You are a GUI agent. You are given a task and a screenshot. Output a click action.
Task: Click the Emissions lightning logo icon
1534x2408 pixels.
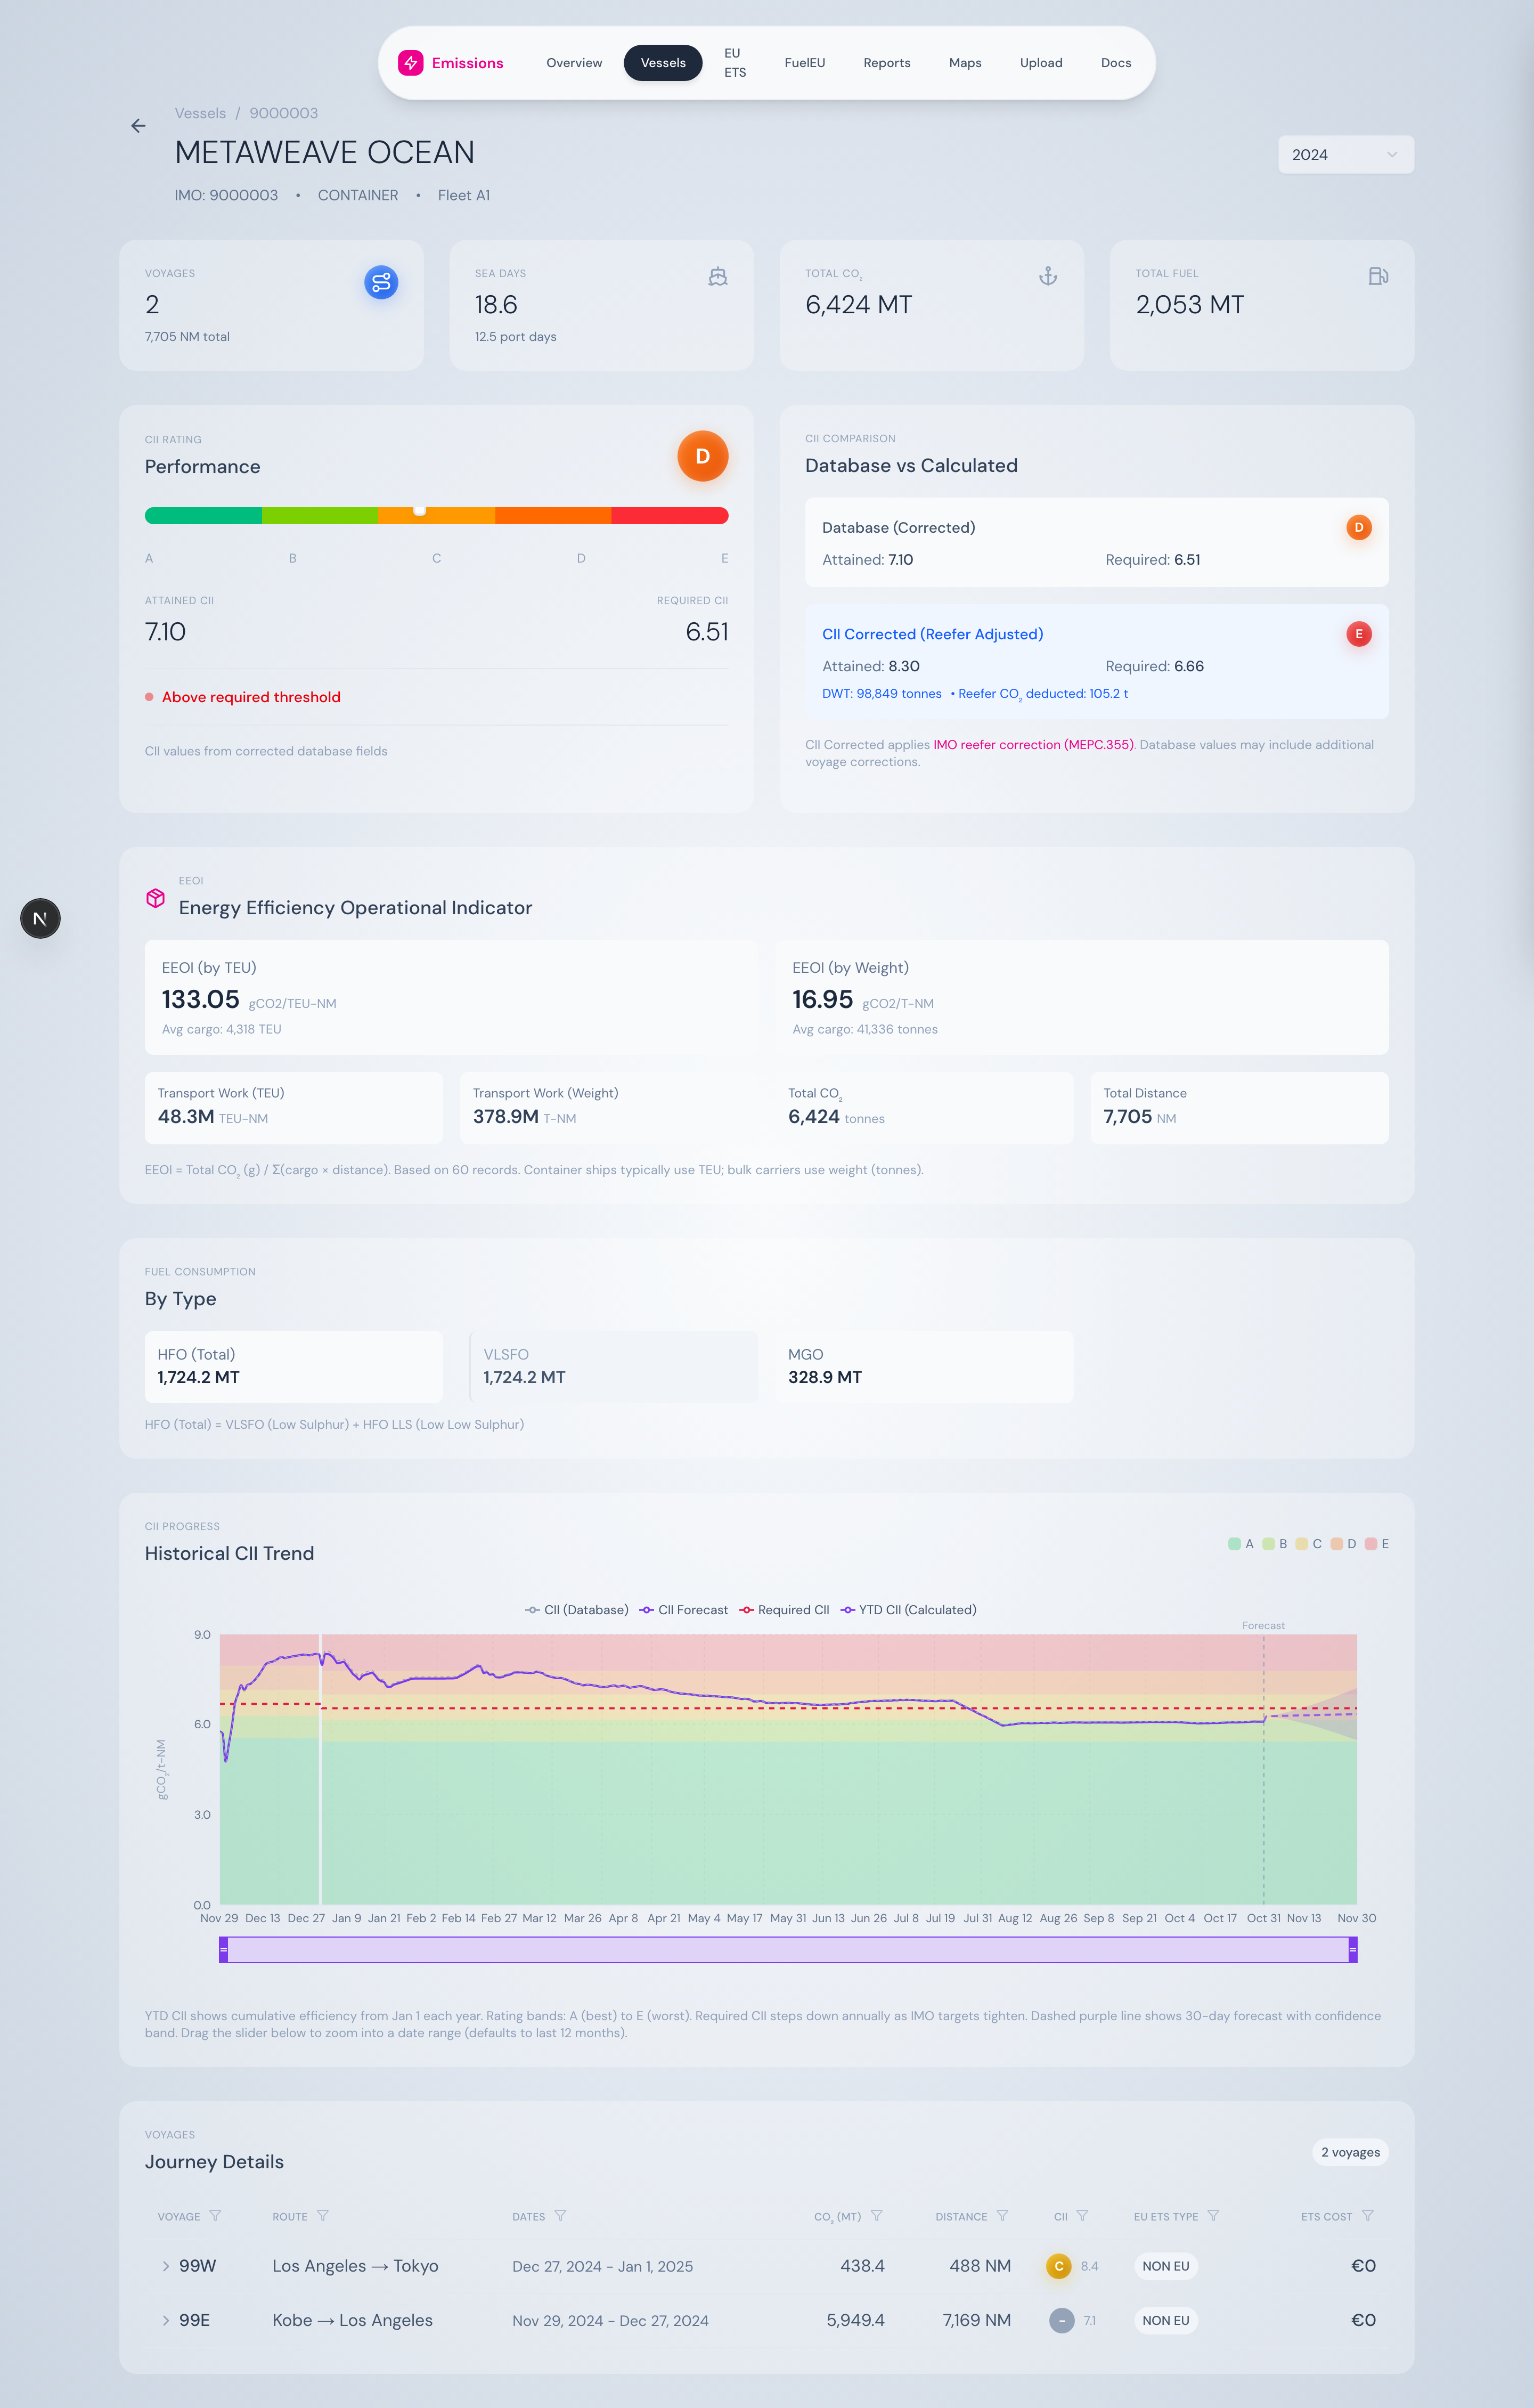click(411, 63)
